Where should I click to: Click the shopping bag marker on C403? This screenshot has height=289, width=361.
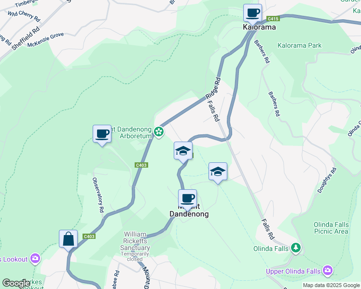click(68, 239)
